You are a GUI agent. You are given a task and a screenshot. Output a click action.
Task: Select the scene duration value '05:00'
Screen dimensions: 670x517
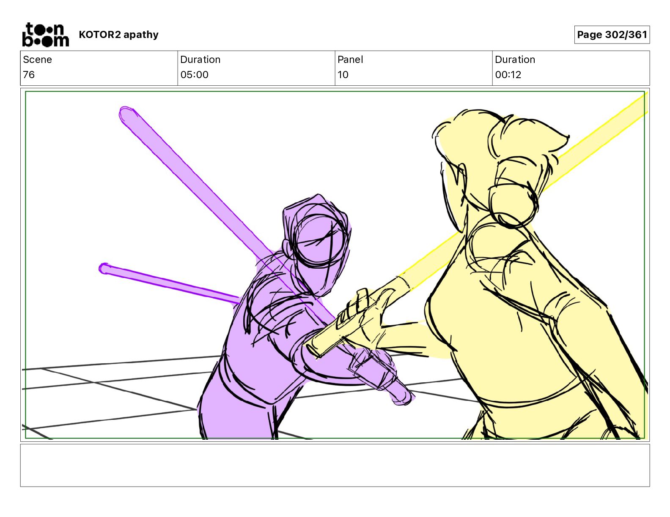click(x=194, y=75)
